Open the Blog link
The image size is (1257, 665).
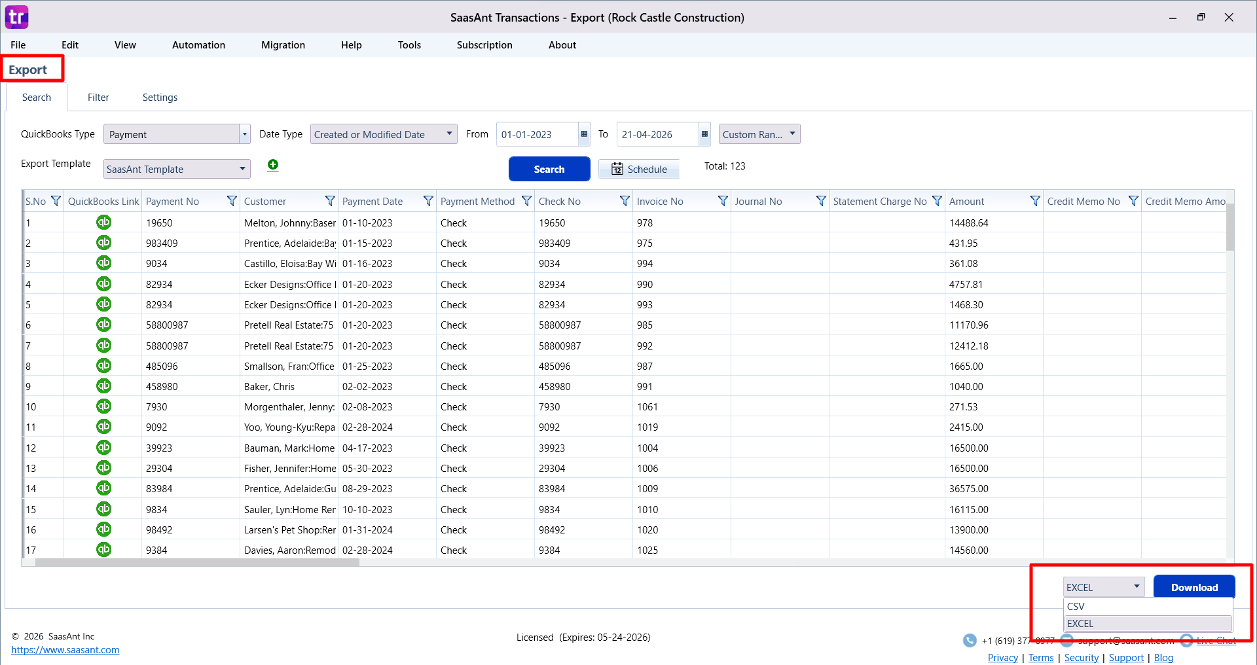click(x=1163, y=658)
